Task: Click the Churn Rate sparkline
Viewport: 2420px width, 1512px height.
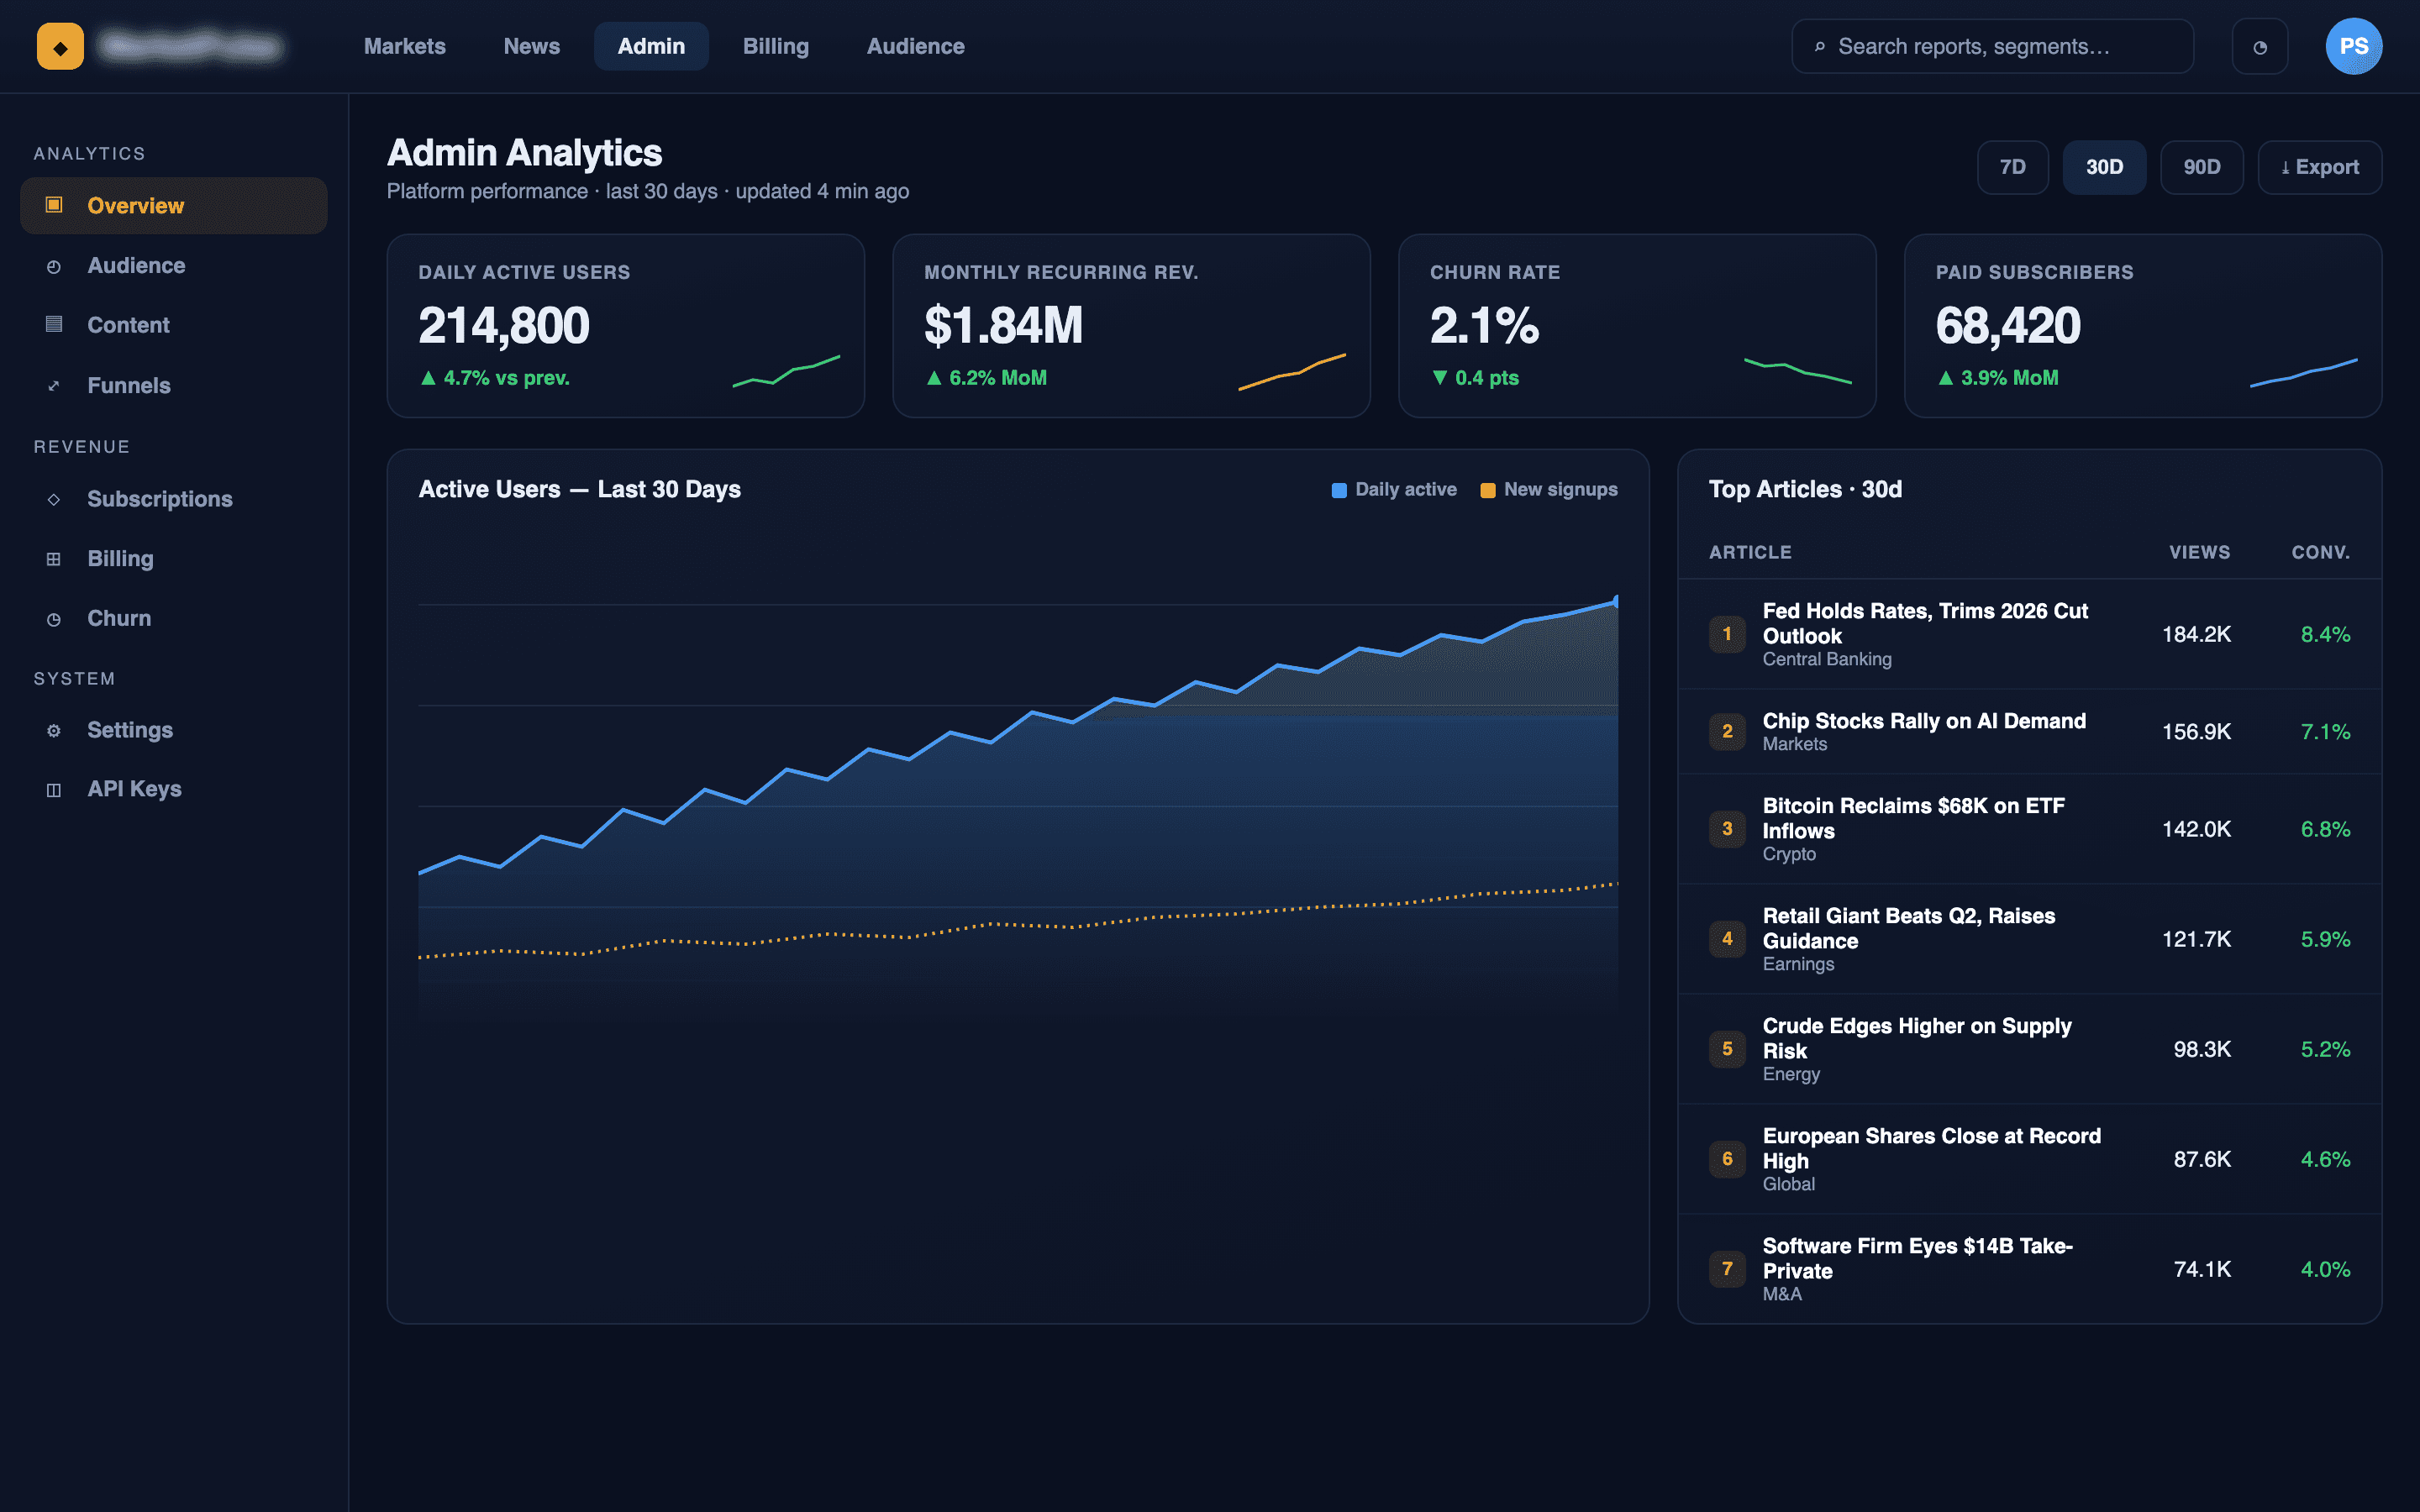Action: [x=1798, y=370]
